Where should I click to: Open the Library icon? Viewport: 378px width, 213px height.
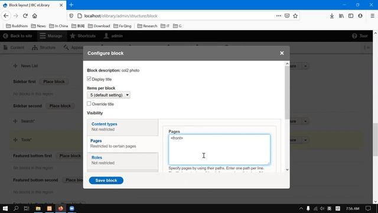[x=341, y=16]
